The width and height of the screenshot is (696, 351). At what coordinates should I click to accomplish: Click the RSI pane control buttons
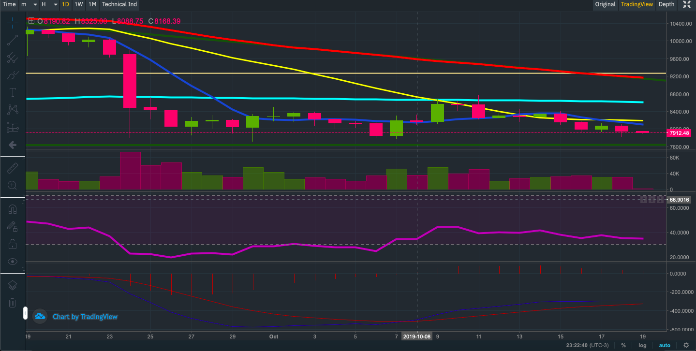[652, 199]
